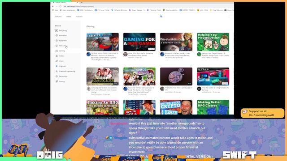287x161 pixels.
Task: Open the How To thumbnail with man in hat
Action: pyautogui.click(x=139, y=107)
